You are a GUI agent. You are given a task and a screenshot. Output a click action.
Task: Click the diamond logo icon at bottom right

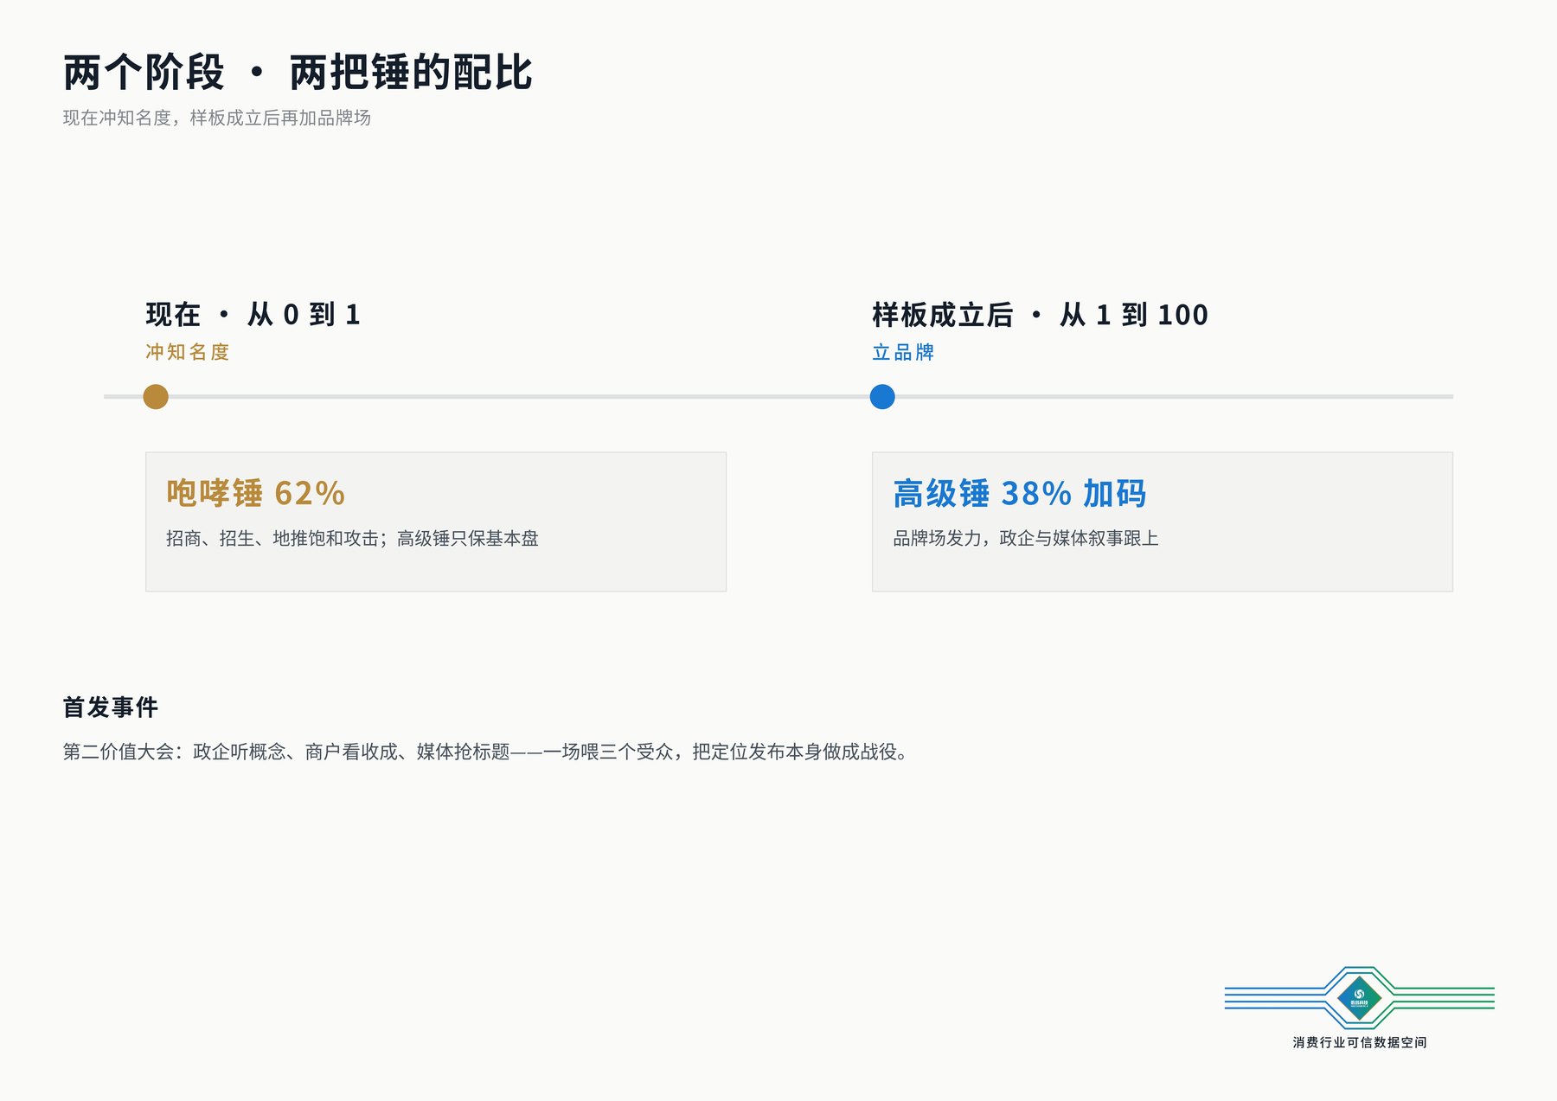1359,998
